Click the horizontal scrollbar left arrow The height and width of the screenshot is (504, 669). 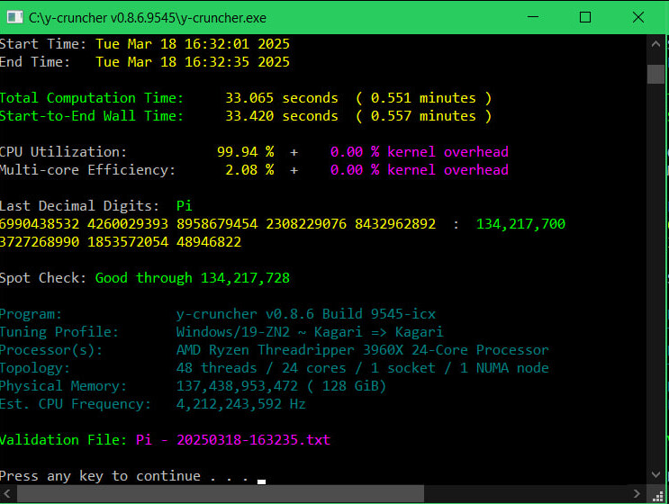pos(7,494)
